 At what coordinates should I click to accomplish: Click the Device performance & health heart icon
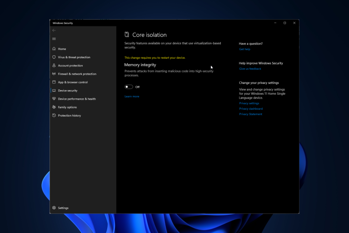point(54,99)
